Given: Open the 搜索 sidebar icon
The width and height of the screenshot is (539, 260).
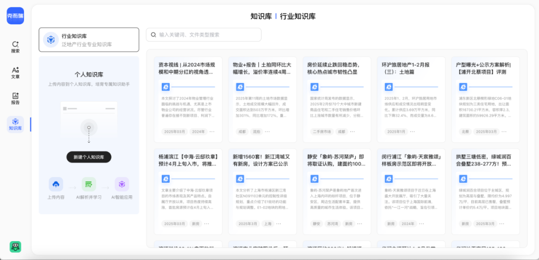Looking at the screenshot, I should click(x=15, y=47).
